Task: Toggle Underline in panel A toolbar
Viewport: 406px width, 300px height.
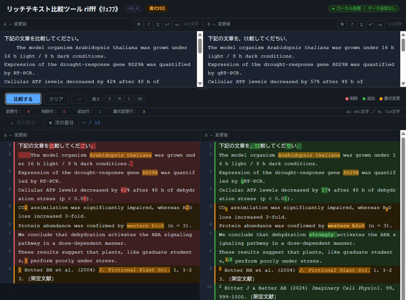Action: [158, 24]
